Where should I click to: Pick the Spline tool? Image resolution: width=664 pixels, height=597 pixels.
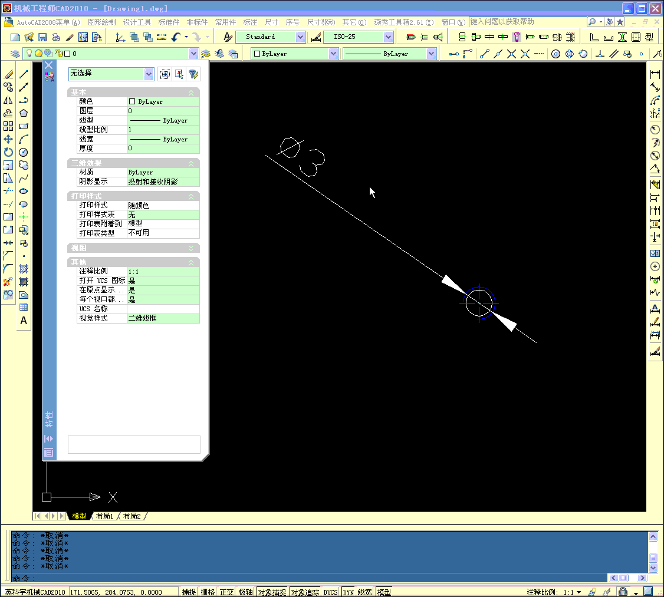24,178
